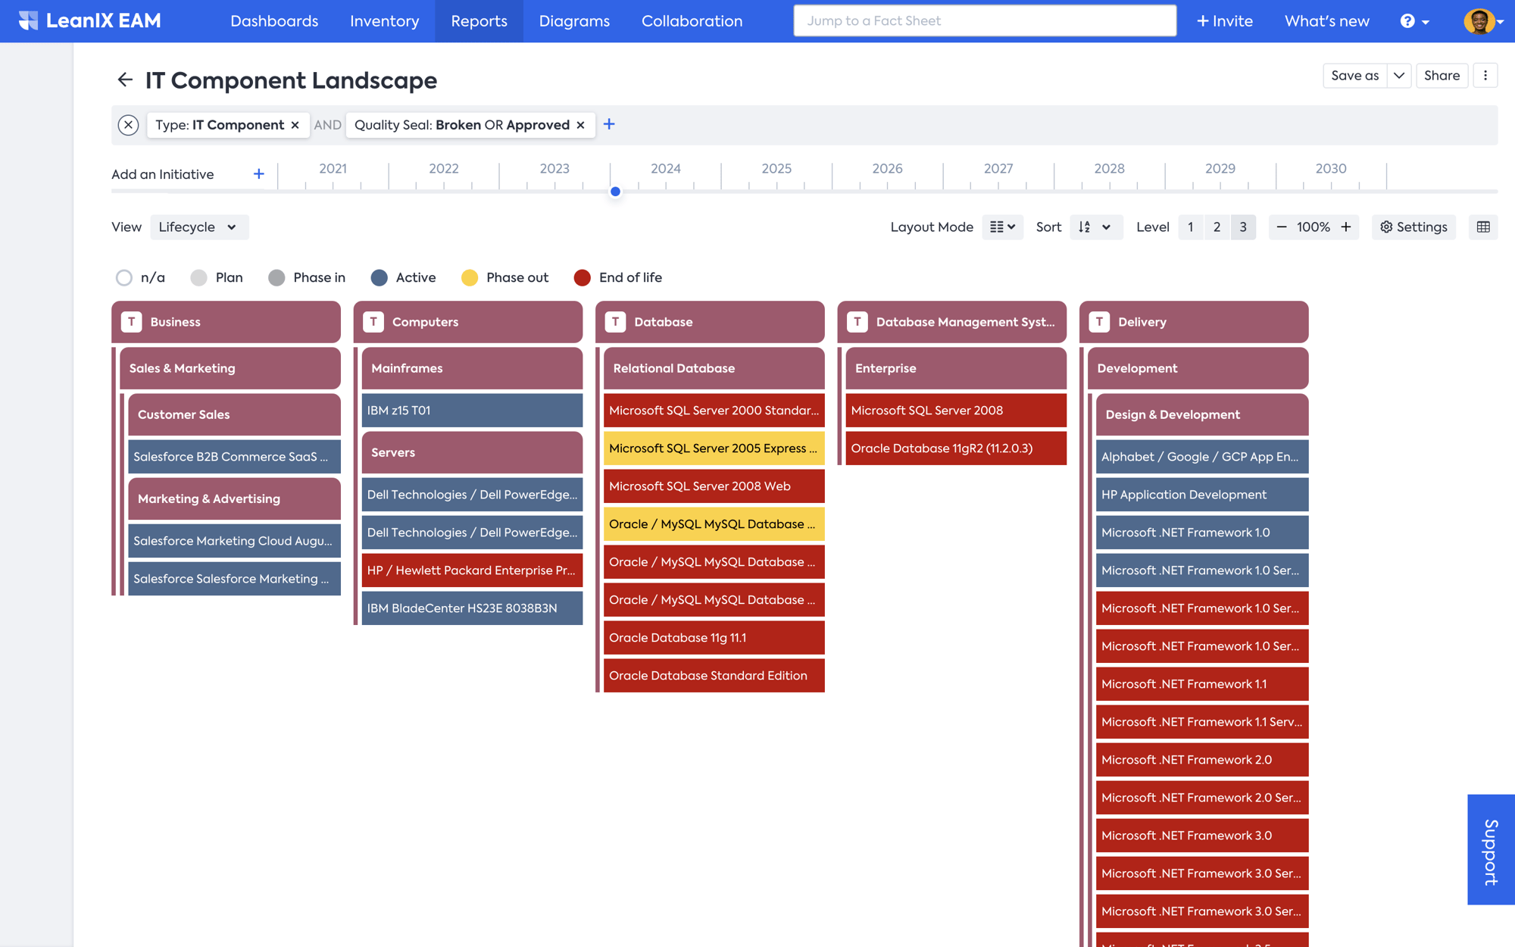Click the Share button
Image resolution: width=1515 pixels, height=947 pixels.
(x=1441, y=76)
